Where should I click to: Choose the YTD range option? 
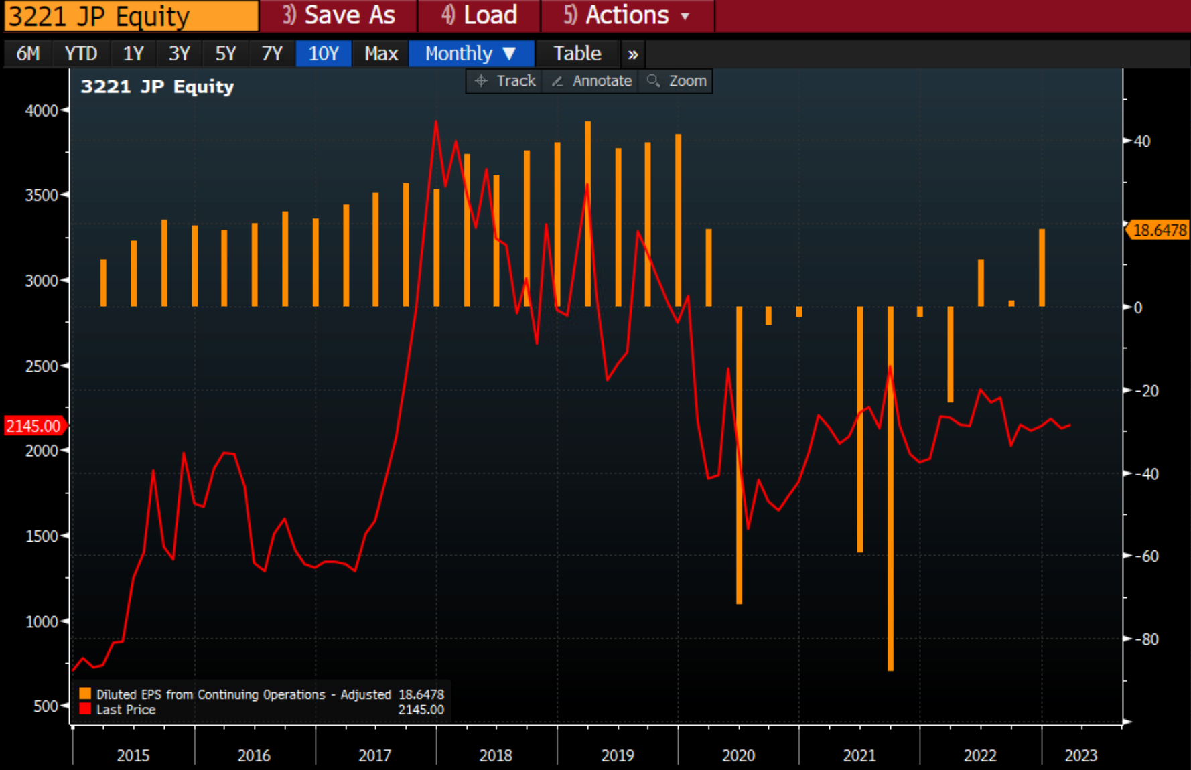(x=81, y=54)
